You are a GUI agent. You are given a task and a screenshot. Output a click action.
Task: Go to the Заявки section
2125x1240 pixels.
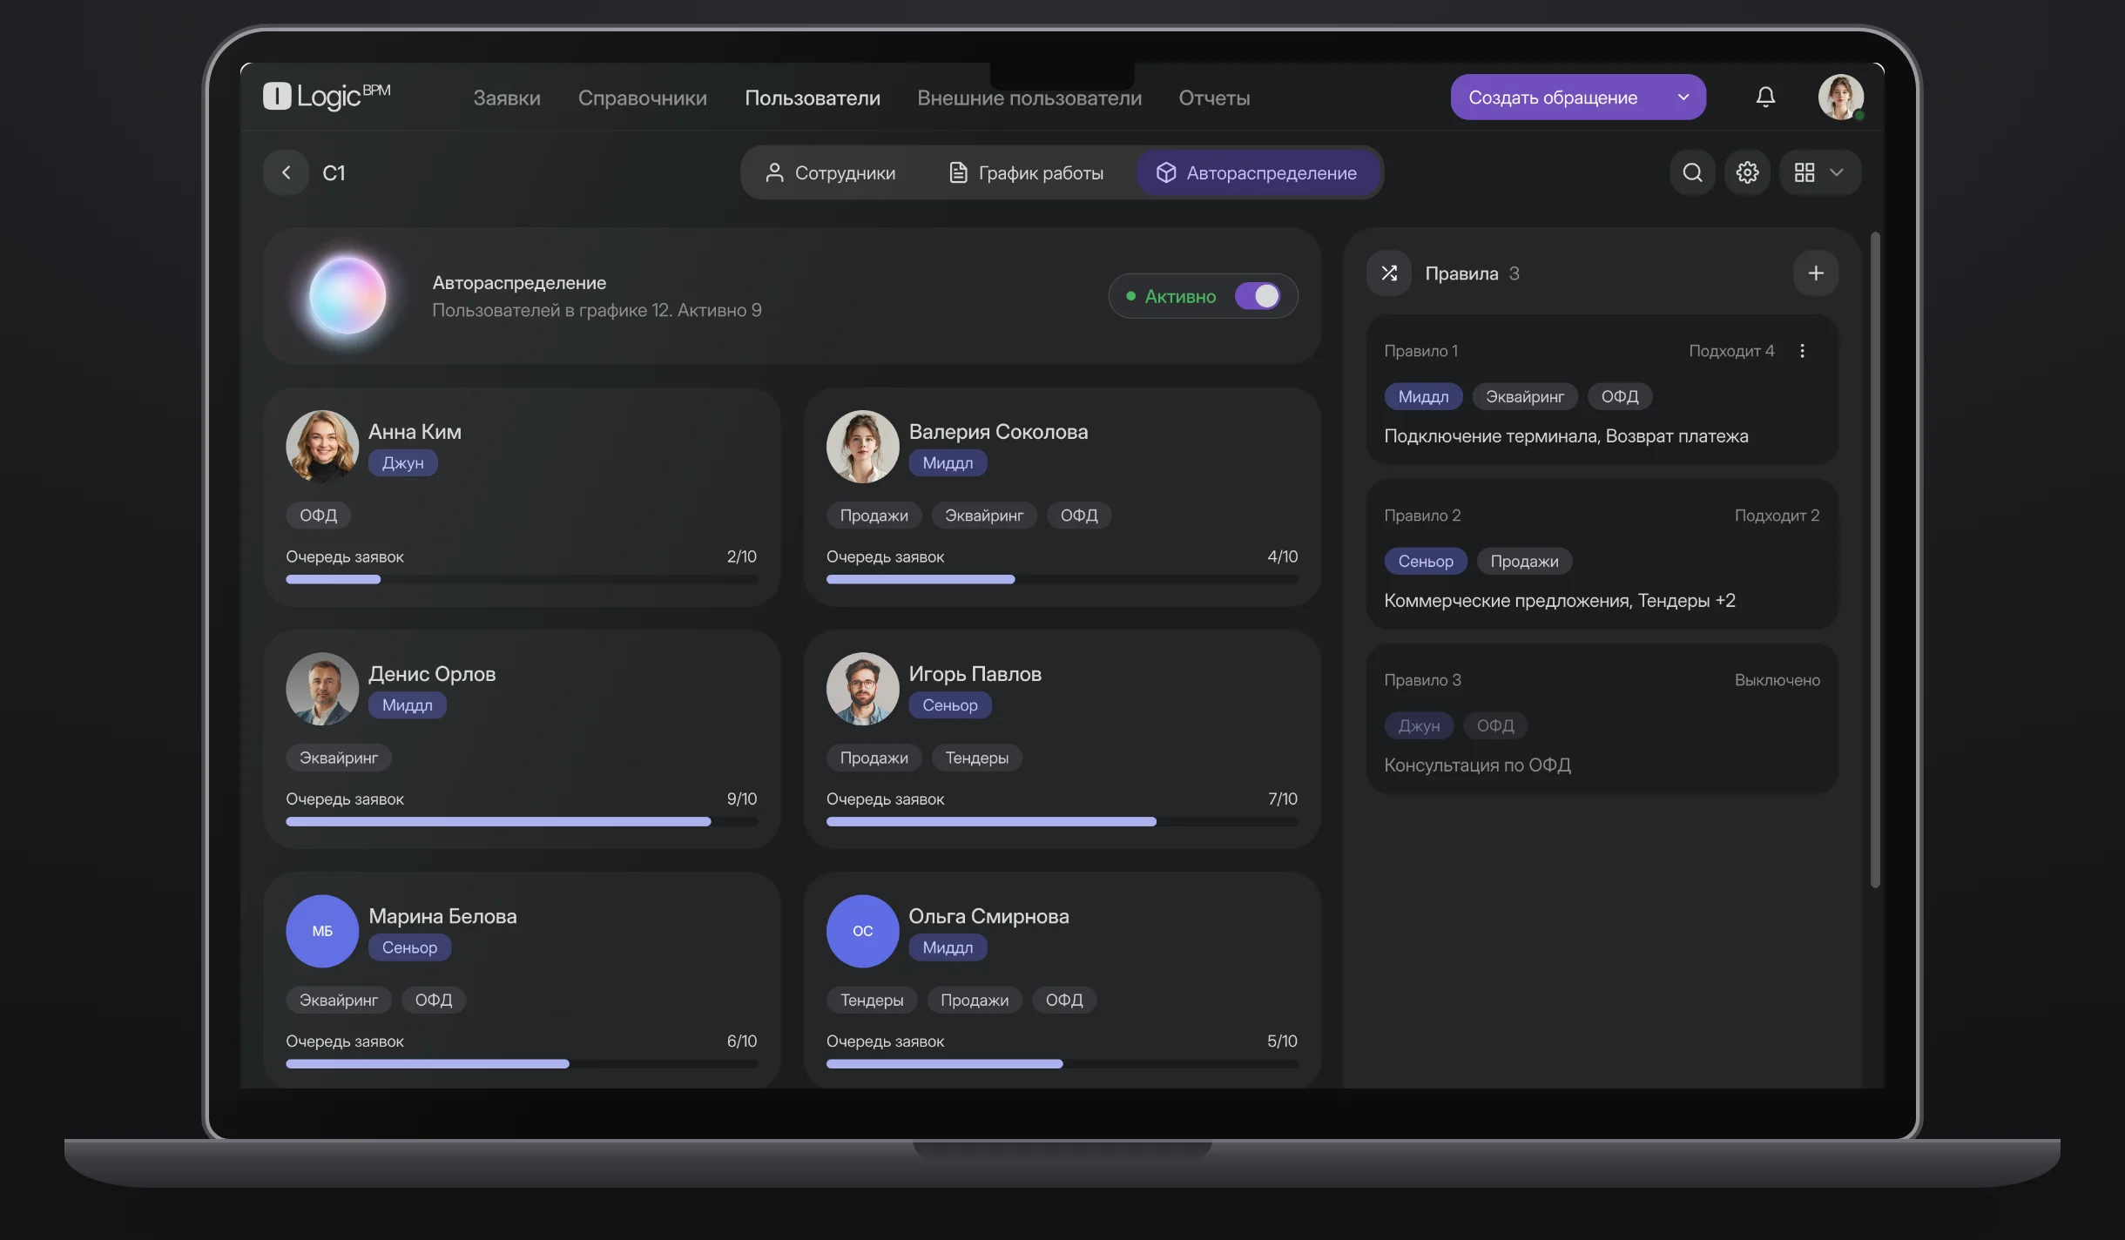click(507, 98)
